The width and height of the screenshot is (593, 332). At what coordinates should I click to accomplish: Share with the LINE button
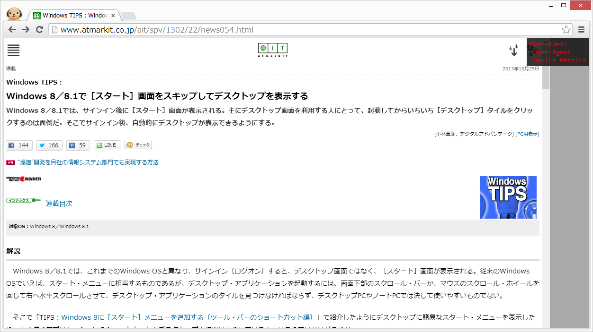point(107,145)
